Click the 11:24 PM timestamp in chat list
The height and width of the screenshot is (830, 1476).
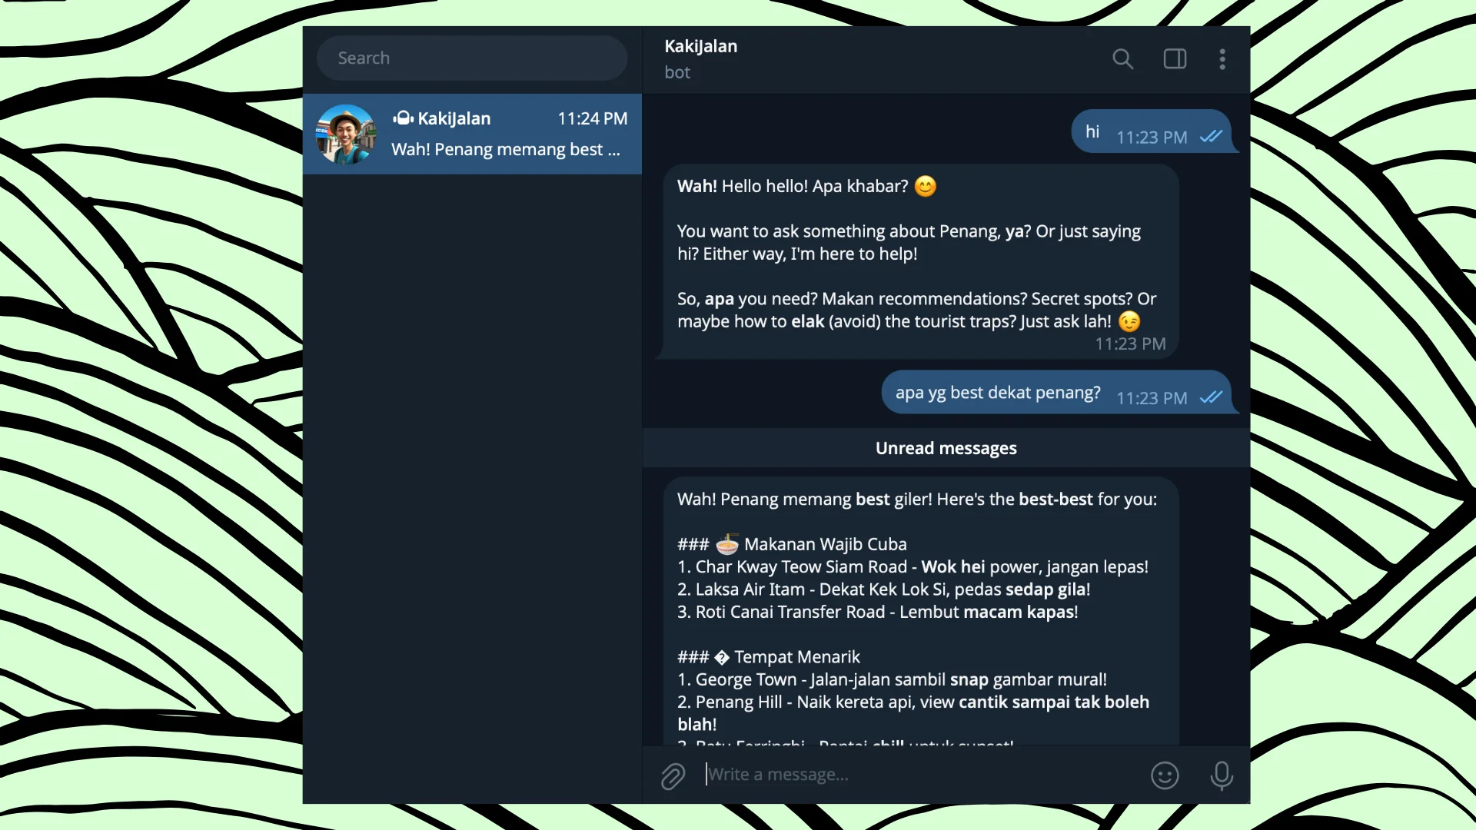[592, 119]
